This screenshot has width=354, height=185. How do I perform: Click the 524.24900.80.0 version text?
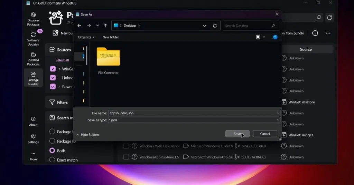[254, 146]
